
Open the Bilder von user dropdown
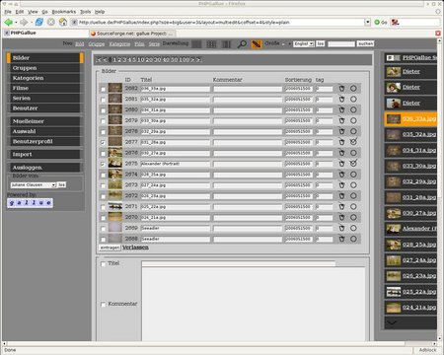(34, 185)
